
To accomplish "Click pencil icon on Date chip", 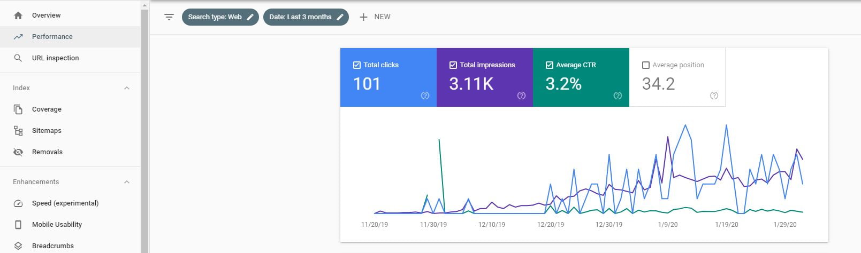I will (340, 17).
